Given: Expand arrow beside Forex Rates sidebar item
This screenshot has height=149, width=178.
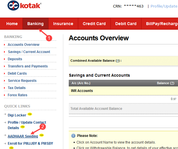Looking at the screenshot, I should [x=4, y=95].
